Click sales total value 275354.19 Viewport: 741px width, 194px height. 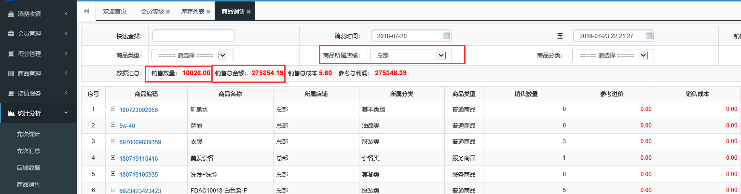[267, 73]
